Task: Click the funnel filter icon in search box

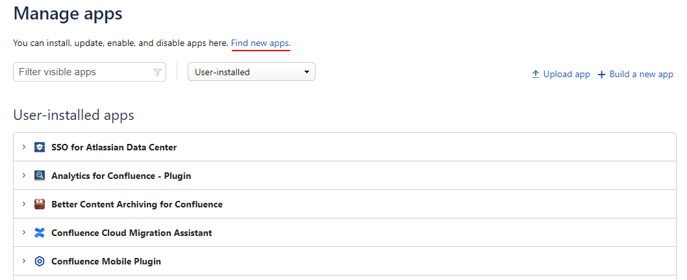Action: coord(157,72)
